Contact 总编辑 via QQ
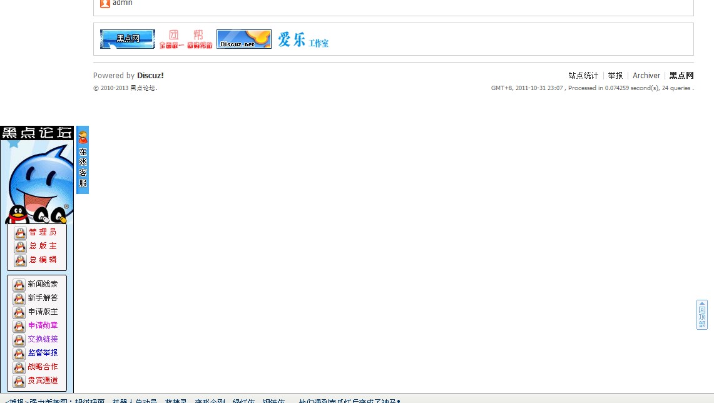This screenshot has width=714, height=403. (x=43, y=260)
